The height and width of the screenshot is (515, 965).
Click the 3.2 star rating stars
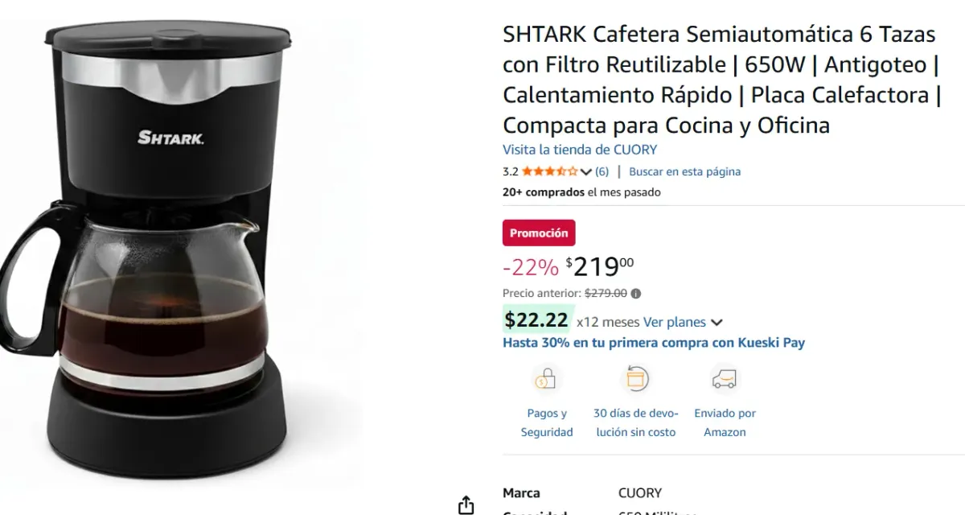point(550,171)
